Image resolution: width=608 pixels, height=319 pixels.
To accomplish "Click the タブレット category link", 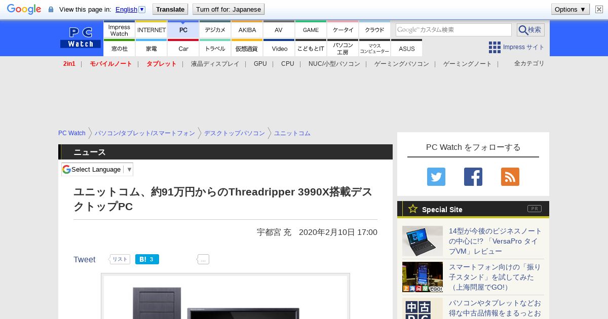I will (x=162, y=64).
